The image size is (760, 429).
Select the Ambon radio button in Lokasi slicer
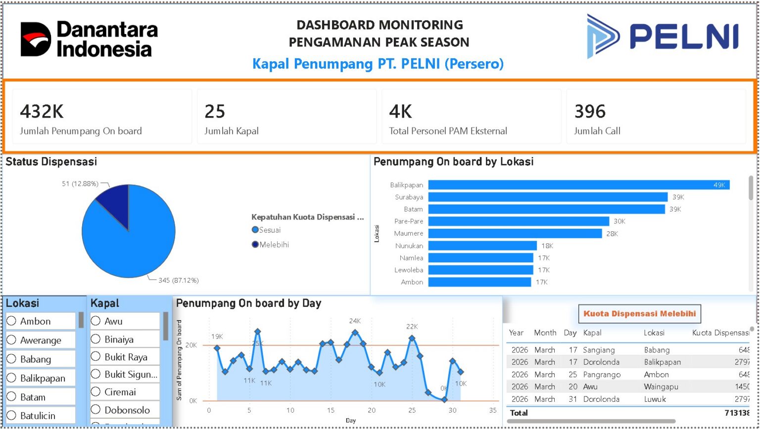pyautogui.click(x=11, y=321)
